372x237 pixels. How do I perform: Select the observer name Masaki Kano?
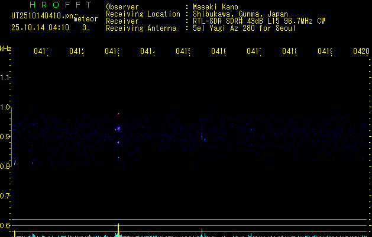[x=215, y=7]
